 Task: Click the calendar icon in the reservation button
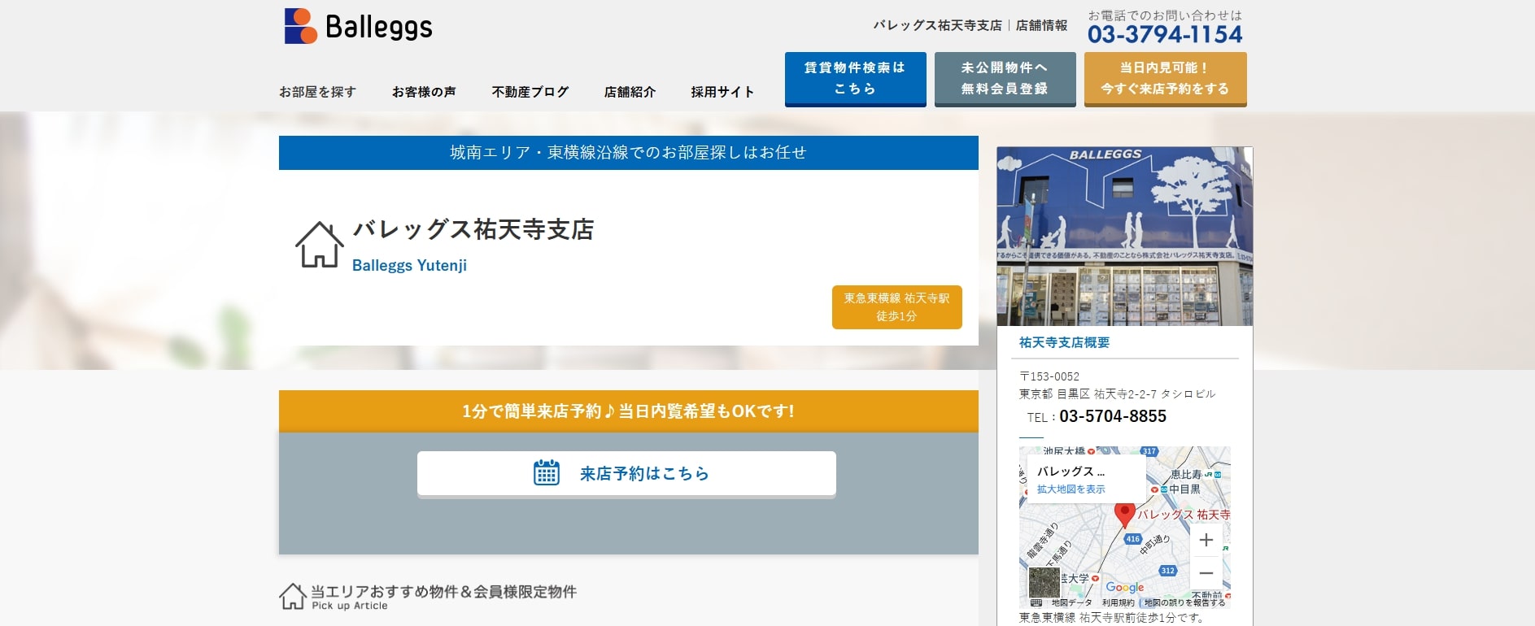coord(546,473)
